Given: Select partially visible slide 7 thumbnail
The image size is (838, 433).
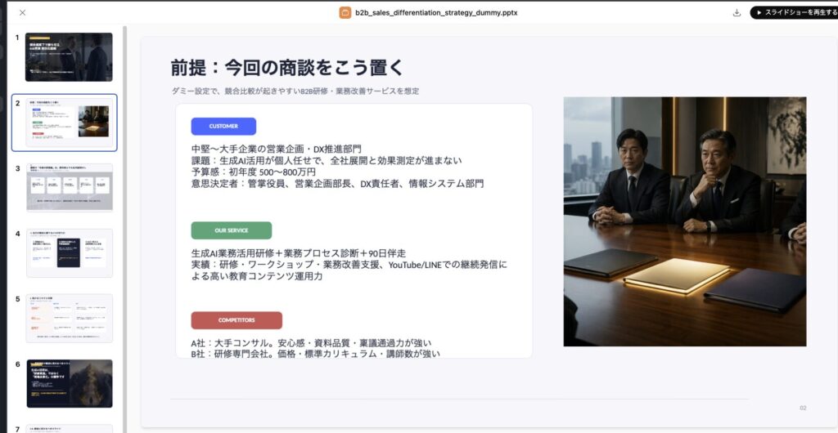Looking at the screenshot, I should tap(70, 429).
